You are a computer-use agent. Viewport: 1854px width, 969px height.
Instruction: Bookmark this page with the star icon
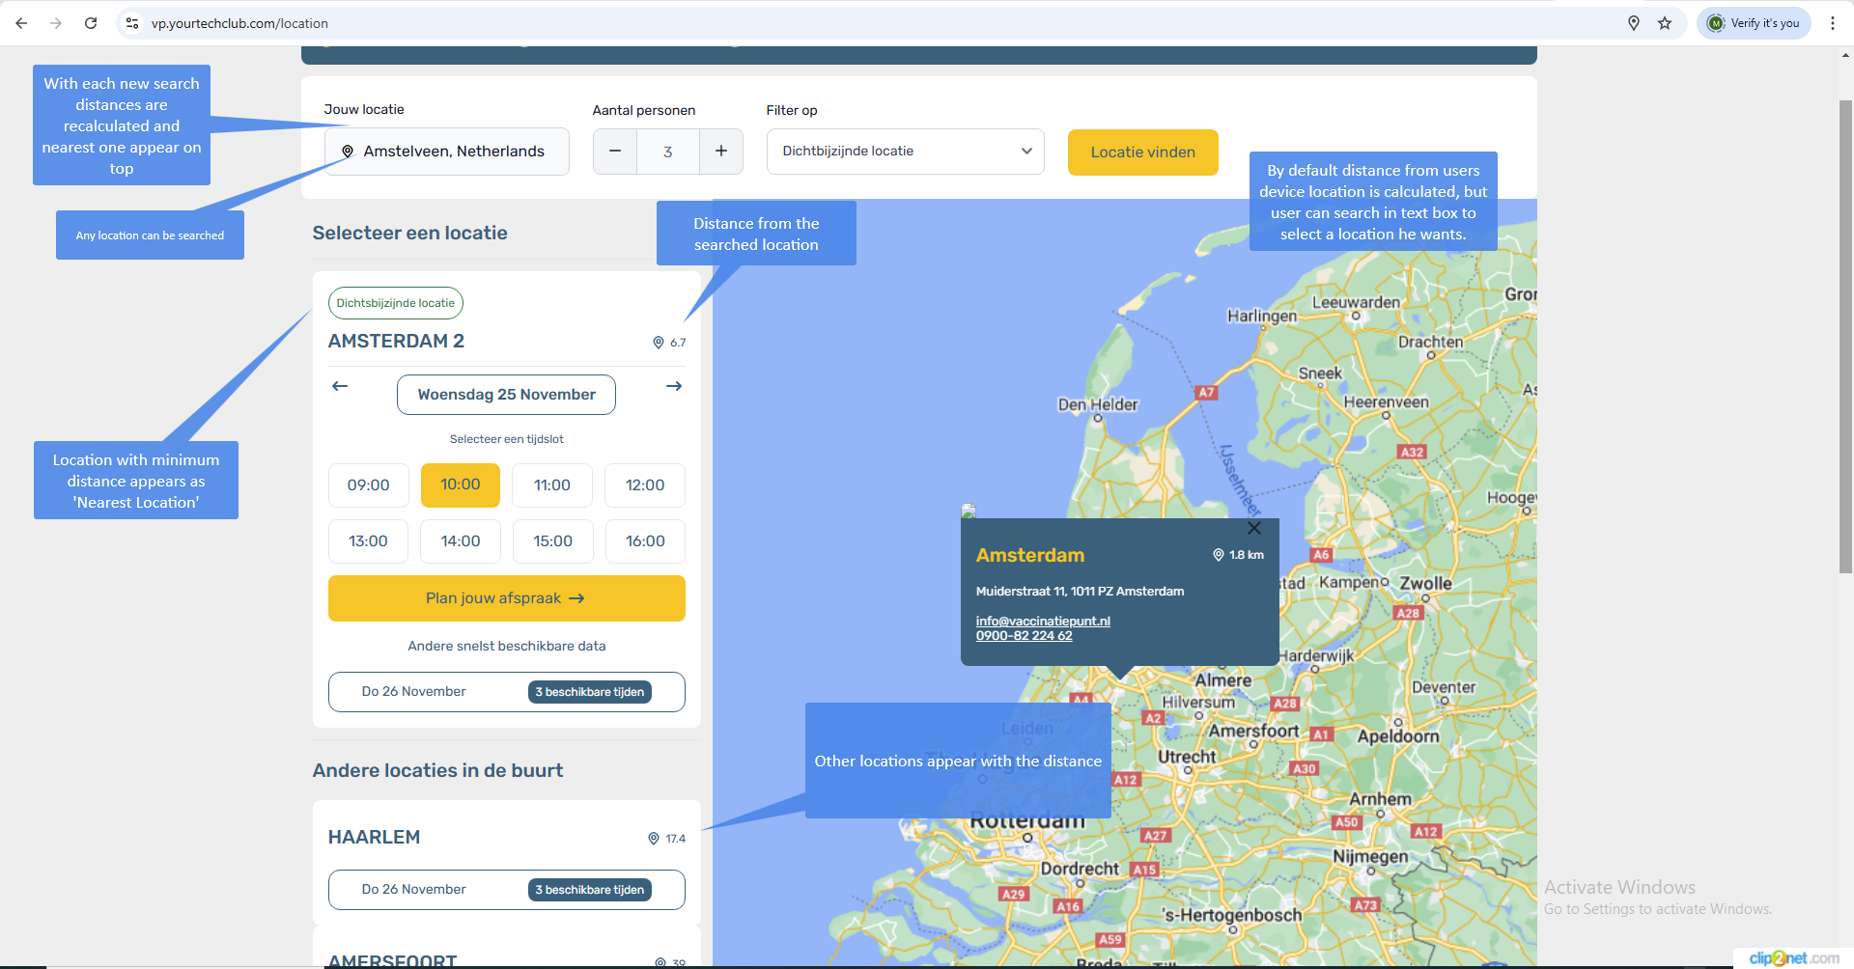click(x=1665, y=23)
